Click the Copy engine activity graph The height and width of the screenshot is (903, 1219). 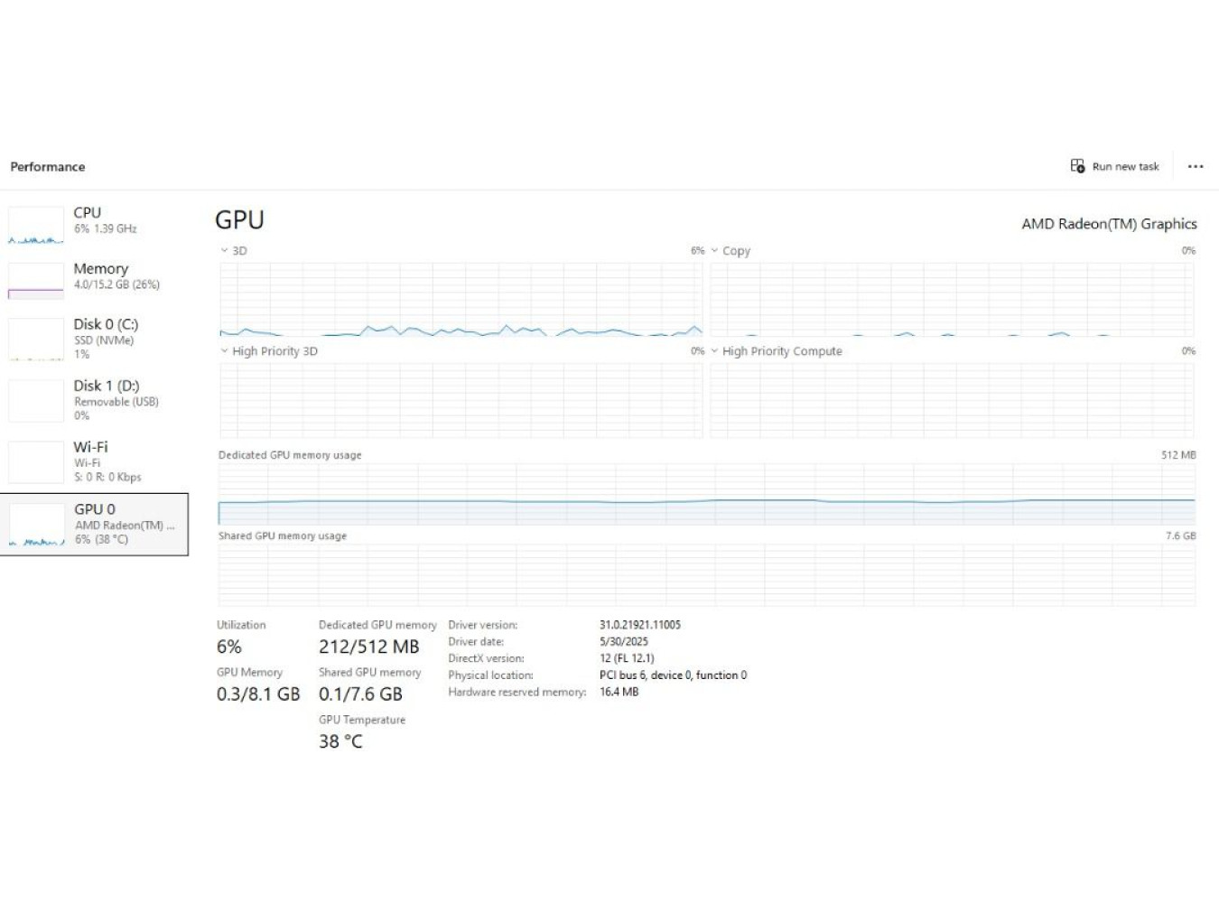(952, 299)
